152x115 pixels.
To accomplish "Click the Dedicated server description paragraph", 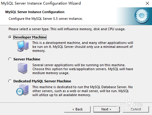I will 82,91.
